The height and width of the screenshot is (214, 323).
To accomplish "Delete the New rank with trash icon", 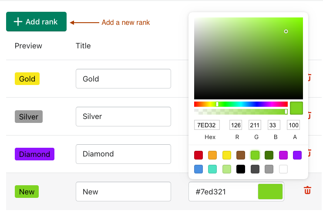I will 307,190.
